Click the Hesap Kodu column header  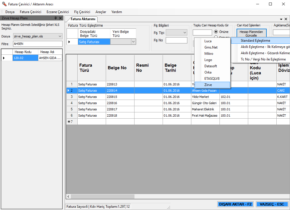[x=25, y=52]
